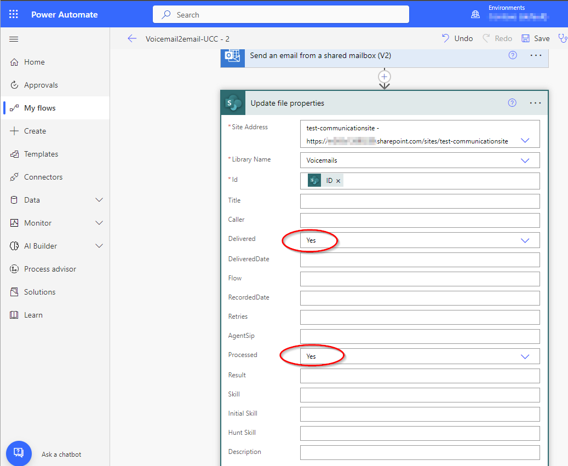Open the Processed dropdown arrow
The image size is (568, 466).
click(525, 356)
